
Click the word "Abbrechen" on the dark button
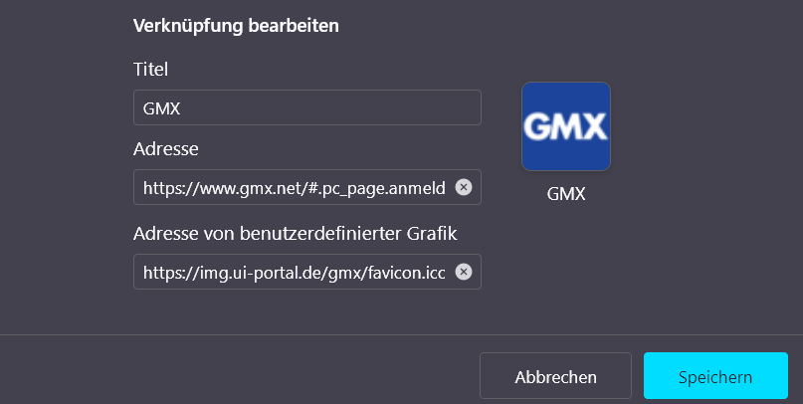[x=555, y=377]
